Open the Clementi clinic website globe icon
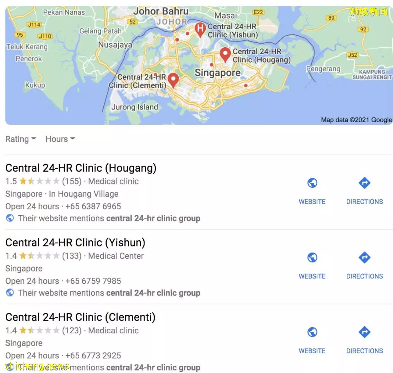 tap(312, 332)
